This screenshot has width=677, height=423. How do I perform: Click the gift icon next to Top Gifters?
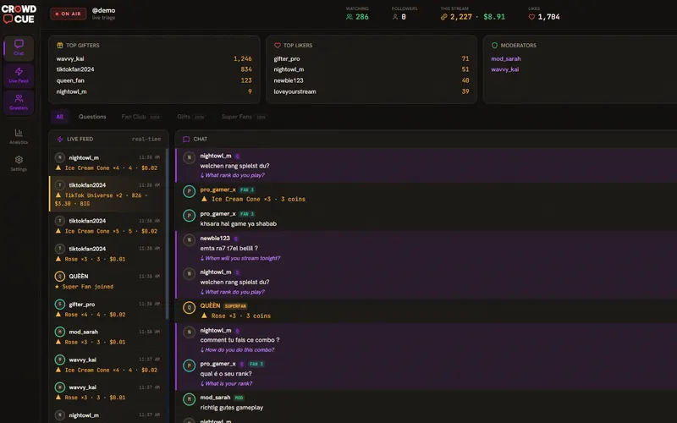(x=60, y=45)
